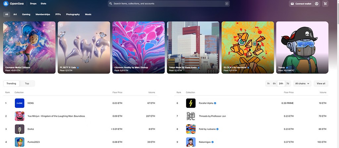Click the Punks2023 collection avatar
Image resolution: width=339 pixels, height=148 pixels.
(20, 142)
